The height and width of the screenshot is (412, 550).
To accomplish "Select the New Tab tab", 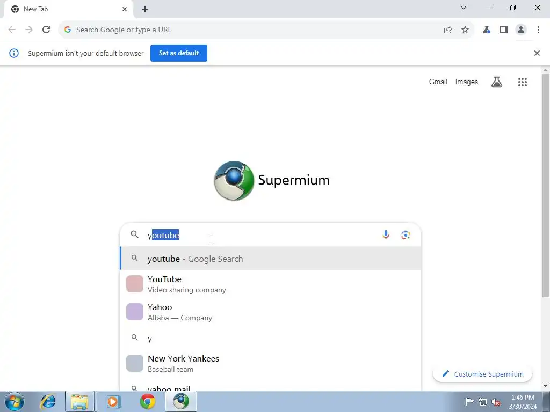I will coord(68,9).
